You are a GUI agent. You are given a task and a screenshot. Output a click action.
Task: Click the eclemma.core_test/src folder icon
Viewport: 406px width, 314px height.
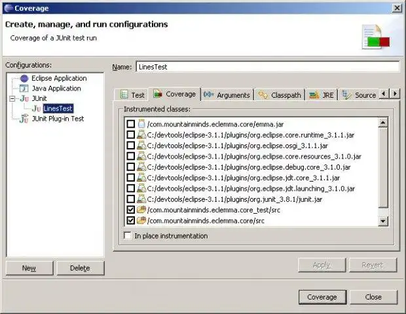click(141, 210)
